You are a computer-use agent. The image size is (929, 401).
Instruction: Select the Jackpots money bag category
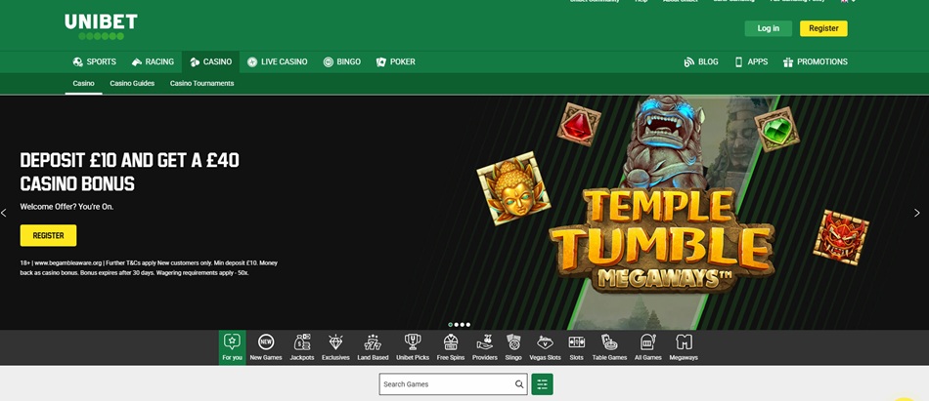point(302,347)
